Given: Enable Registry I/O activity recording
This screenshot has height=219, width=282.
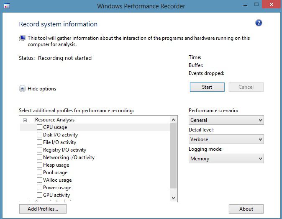Looking at the screenshot, I should 39,150.
